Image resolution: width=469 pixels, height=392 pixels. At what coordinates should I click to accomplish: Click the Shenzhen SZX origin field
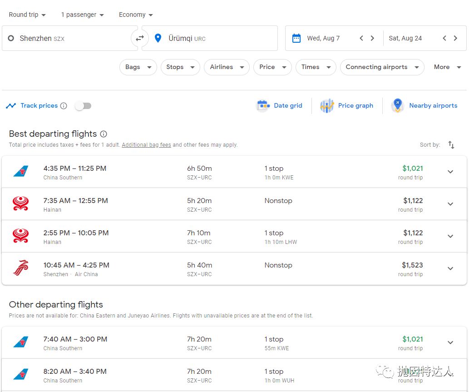click(x=68, y=38)
